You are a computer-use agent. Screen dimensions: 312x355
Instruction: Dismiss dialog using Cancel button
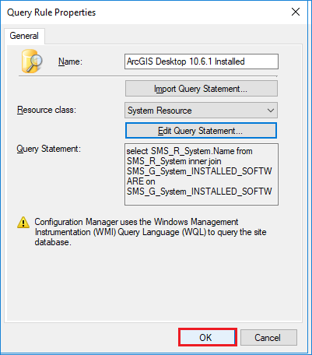pyautogui.click(x=268, y=338)
